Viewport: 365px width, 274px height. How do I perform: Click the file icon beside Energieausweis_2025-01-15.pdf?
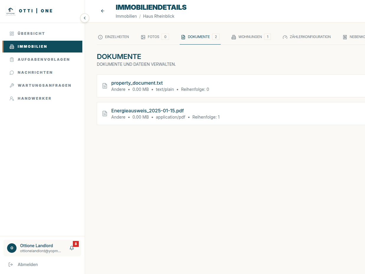(105, 114)
